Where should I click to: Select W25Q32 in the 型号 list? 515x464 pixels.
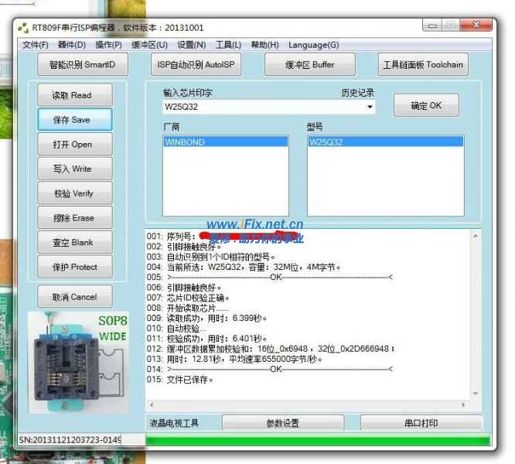click(385, 142)
